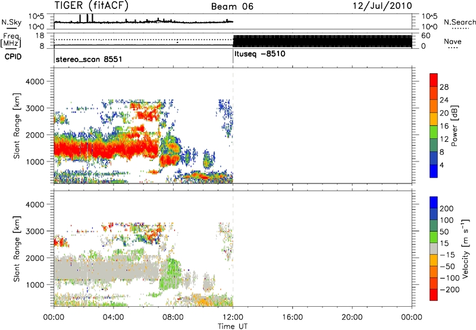The width and height of the screenshot is (476, 330).
Task: Click the 2000 tick in velocity panel
Action: pos(35,258)
